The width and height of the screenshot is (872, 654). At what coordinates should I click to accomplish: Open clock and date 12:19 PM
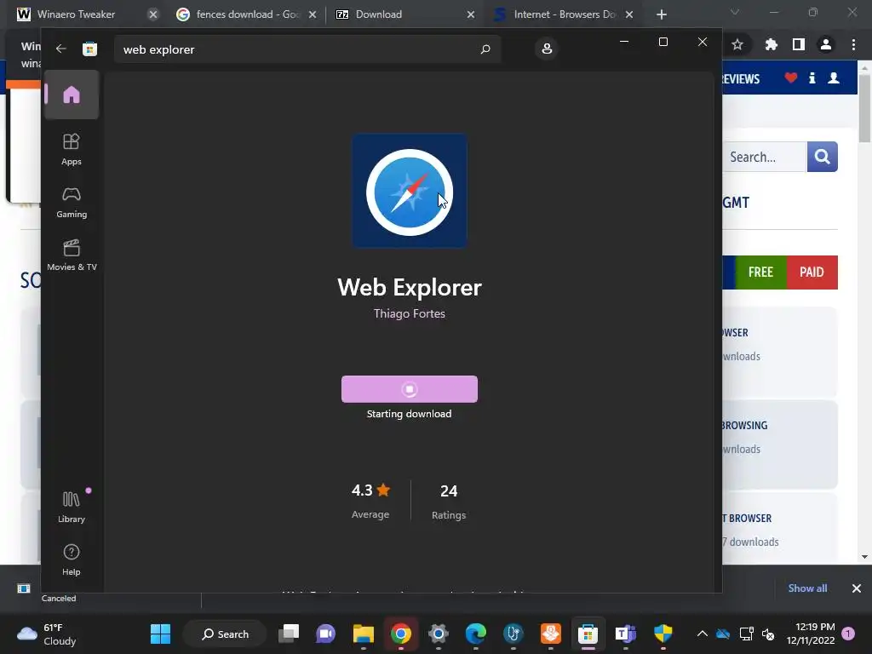811,634
